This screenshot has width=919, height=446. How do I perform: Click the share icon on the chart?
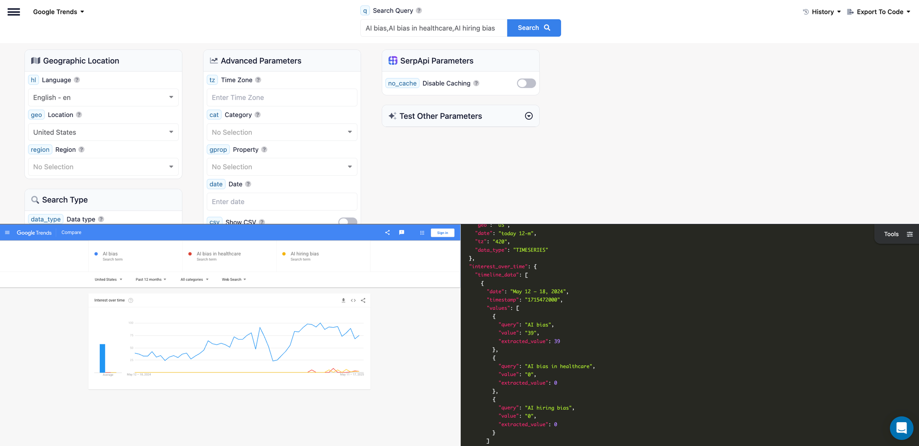pos(363,301)
